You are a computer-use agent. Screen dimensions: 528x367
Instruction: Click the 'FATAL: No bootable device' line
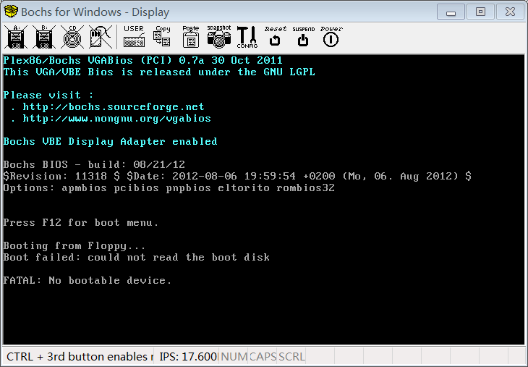(x=88, y=281)
